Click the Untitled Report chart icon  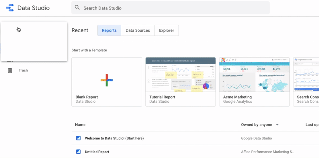(x=78, y=152)
